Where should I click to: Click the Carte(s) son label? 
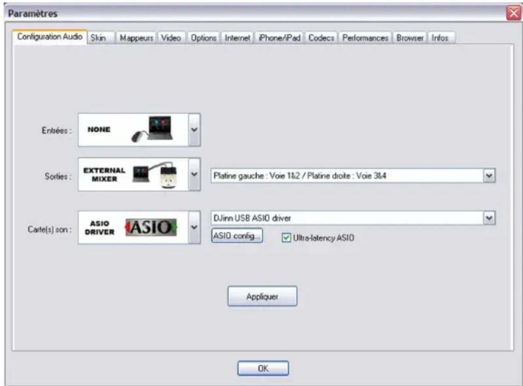coord(49,229)
